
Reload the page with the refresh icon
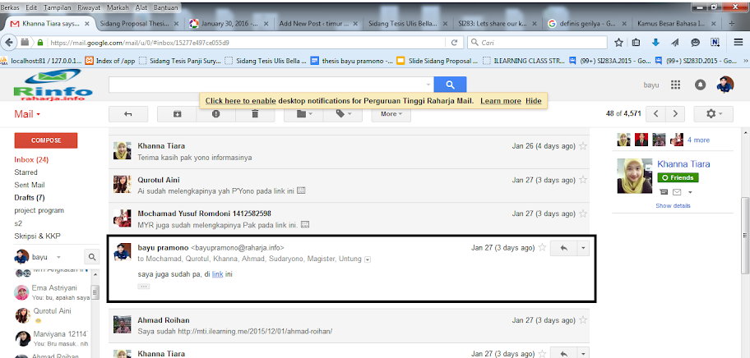[x=455, y=43]
